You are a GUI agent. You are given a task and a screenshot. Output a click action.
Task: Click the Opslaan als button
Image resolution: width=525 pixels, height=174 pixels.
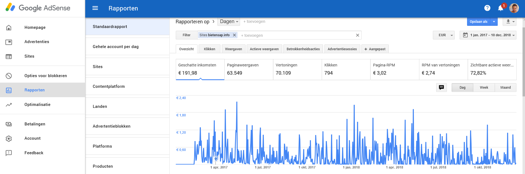[x=479, y=22]
